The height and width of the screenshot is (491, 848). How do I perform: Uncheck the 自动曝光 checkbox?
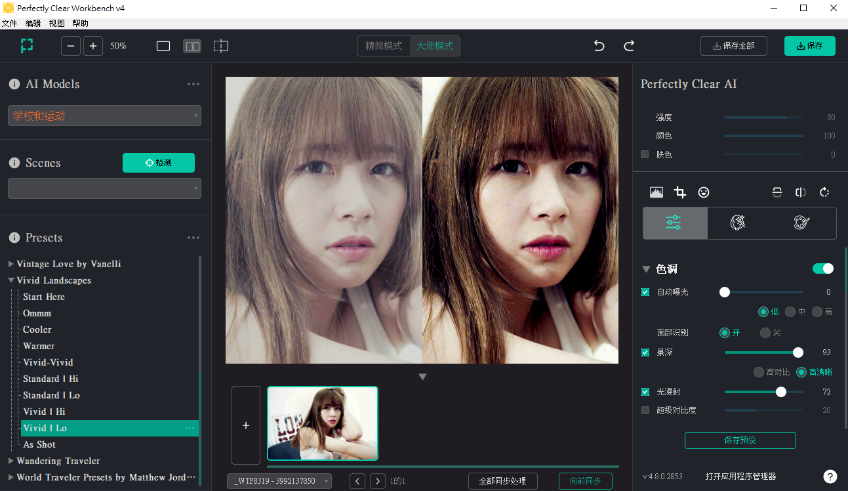[x=645, y=292]
